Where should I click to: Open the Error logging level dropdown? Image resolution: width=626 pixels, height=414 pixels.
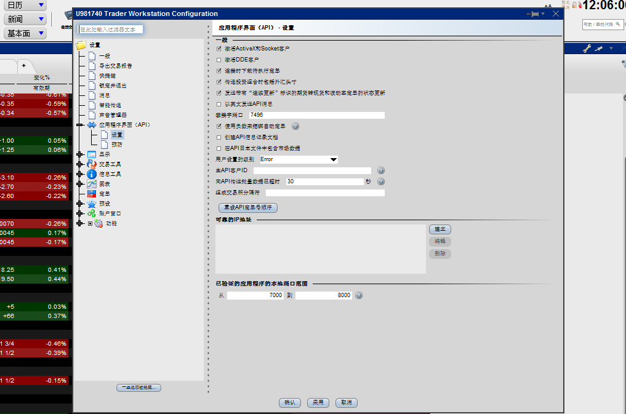298,159
